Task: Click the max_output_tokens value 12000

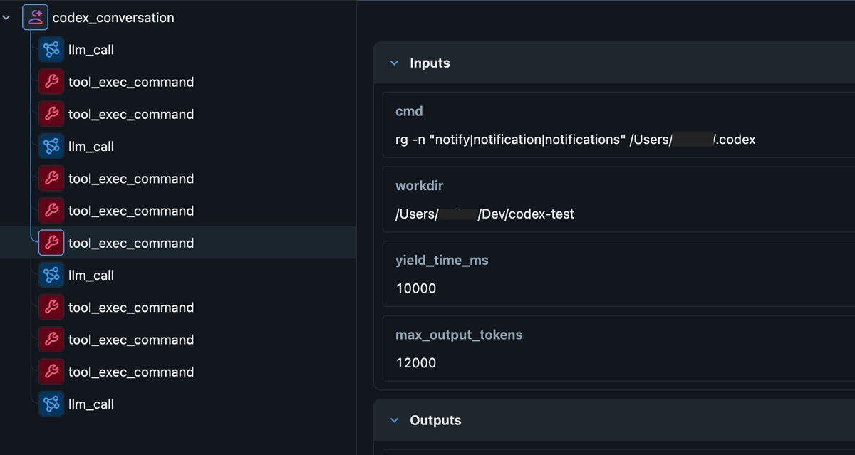Action: [416, 362]
